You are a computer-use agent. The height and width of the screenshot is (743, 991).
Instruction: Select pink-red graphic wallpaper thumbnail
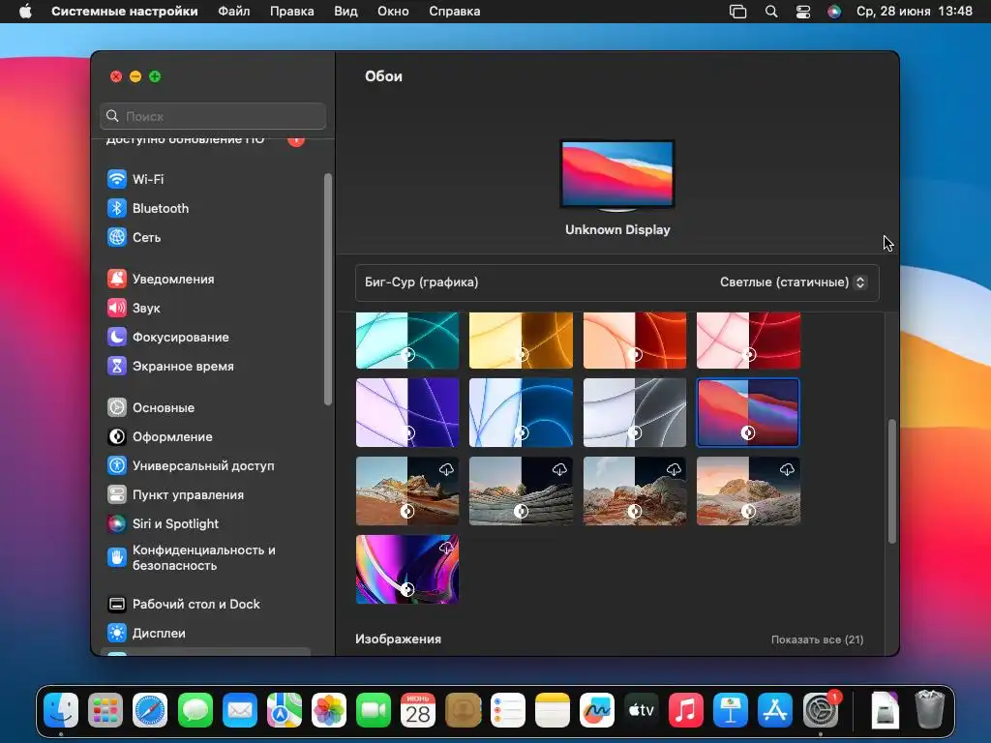click(x=748, y=340)
